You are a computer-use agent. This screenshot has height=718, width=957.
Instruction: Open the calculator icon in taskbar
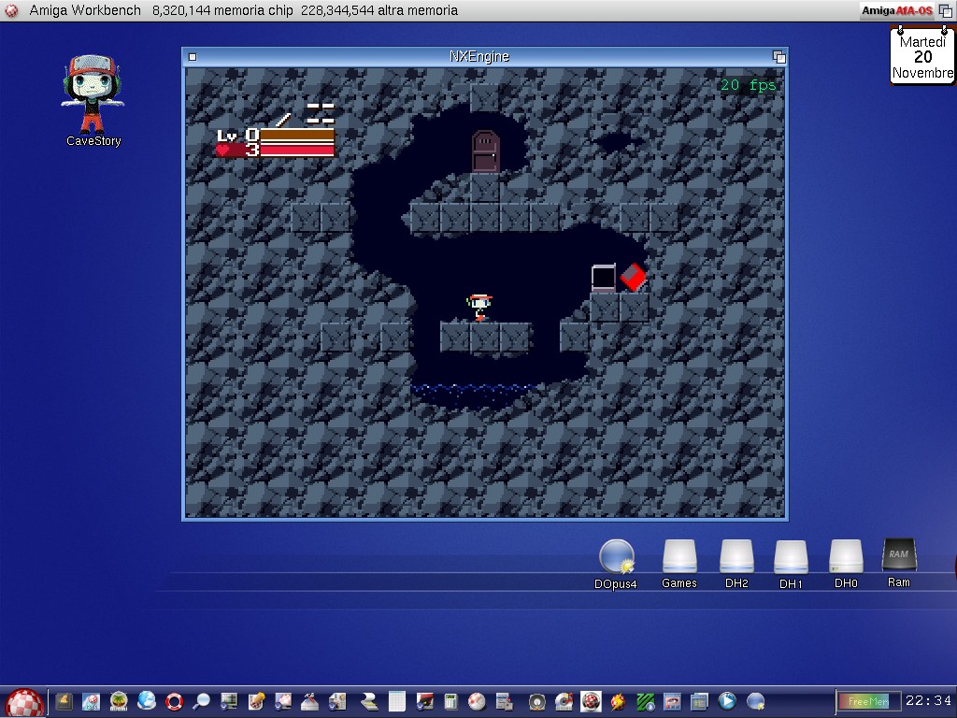(450, 701)
